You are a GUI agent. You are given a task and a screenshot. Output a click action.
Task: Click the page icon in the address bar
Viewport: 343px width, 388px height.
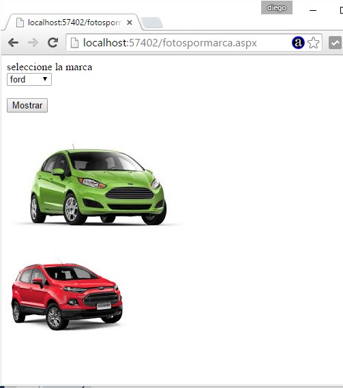[x=74, y=43]
